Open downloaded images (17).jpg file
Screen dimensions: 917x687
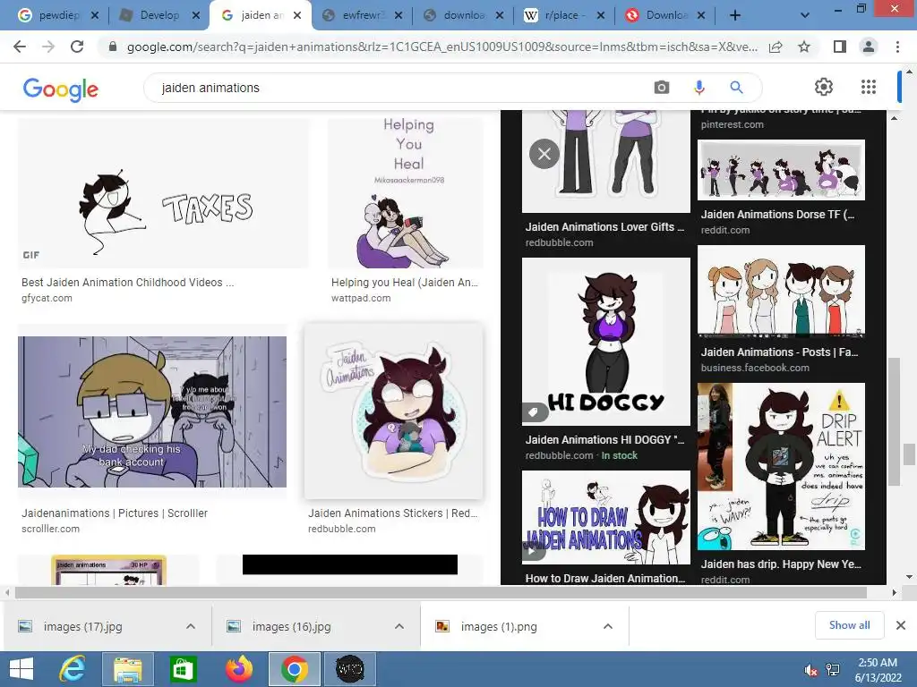(x=82, y=626)
